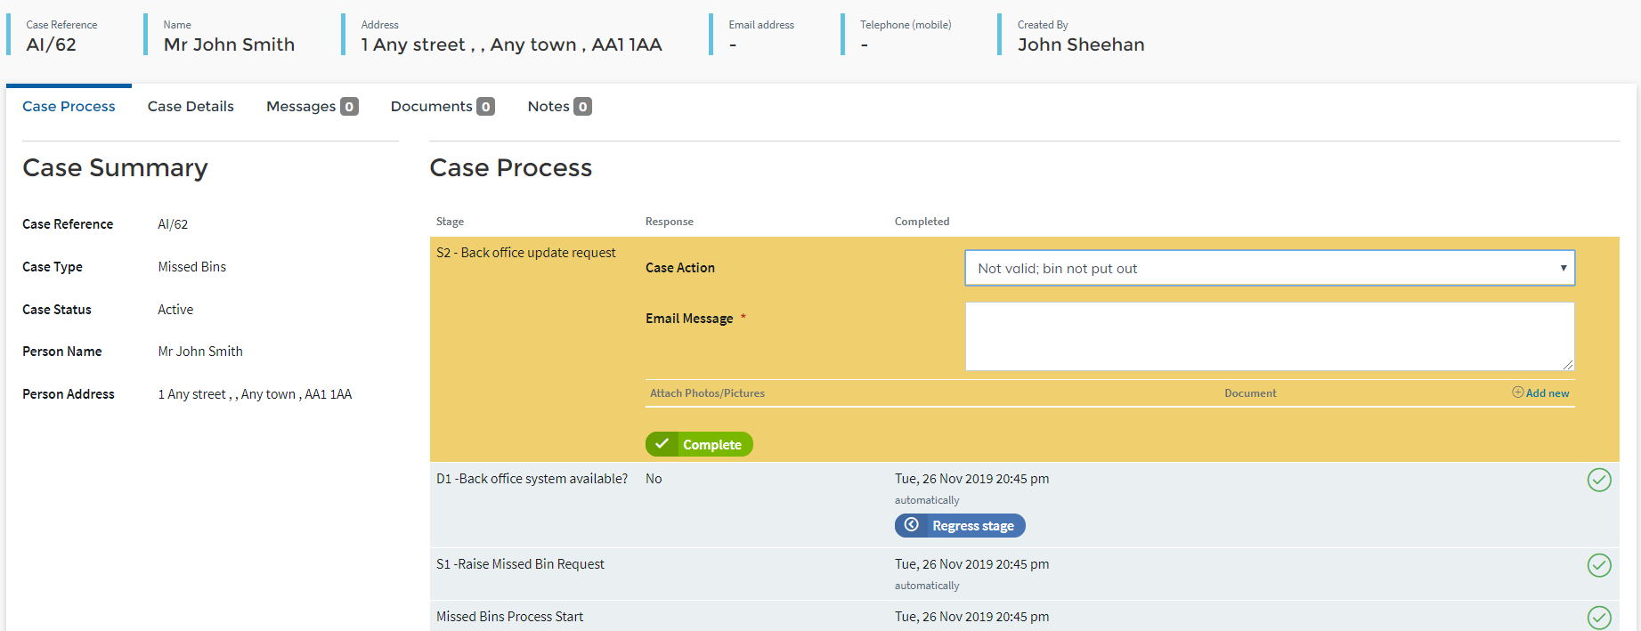Screen dimensions: 1641x631
Task: Go to the Messages tab
Action: pos(301,107)
